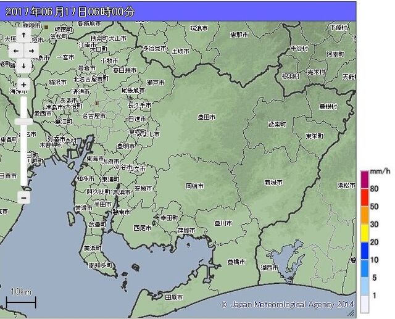Click the 半田市 label on the map
This screenshot has width=395, height=319.
[103, 204]
